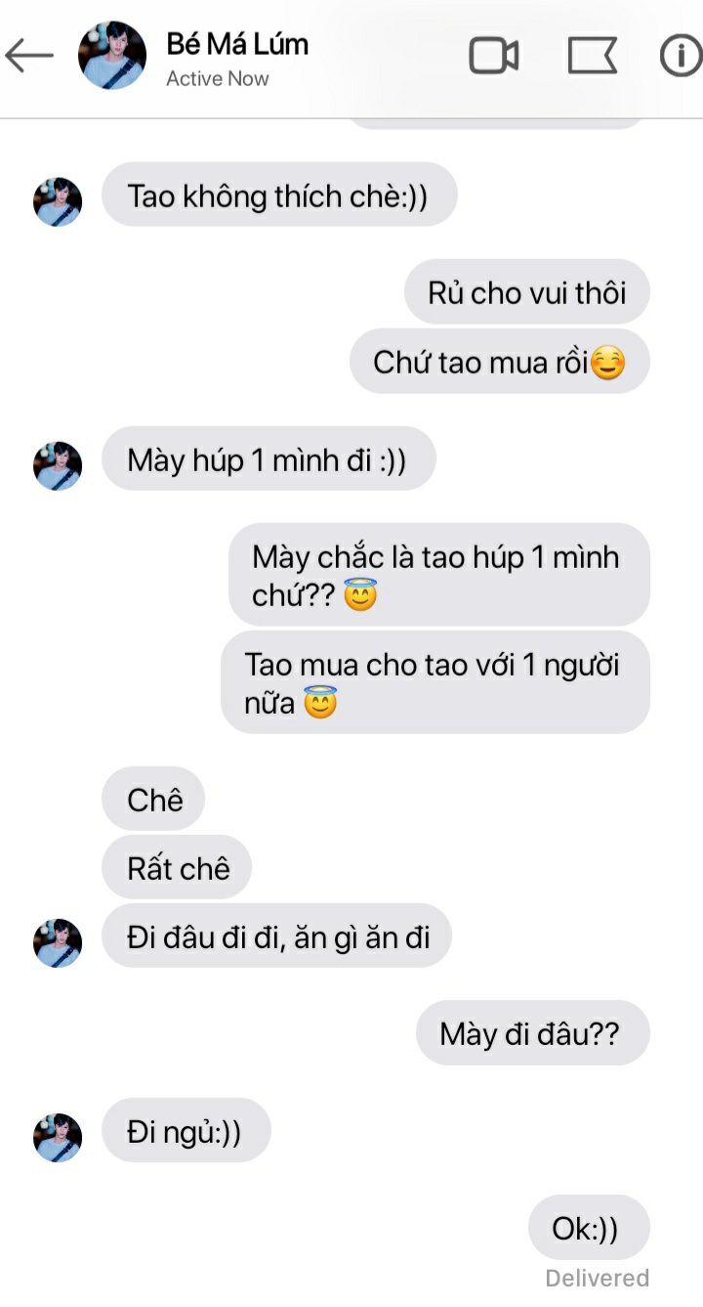Tap the avatar next to "Mày húp 1 mình đi :))"
703x1307 pixels.
tap(58, 465)
